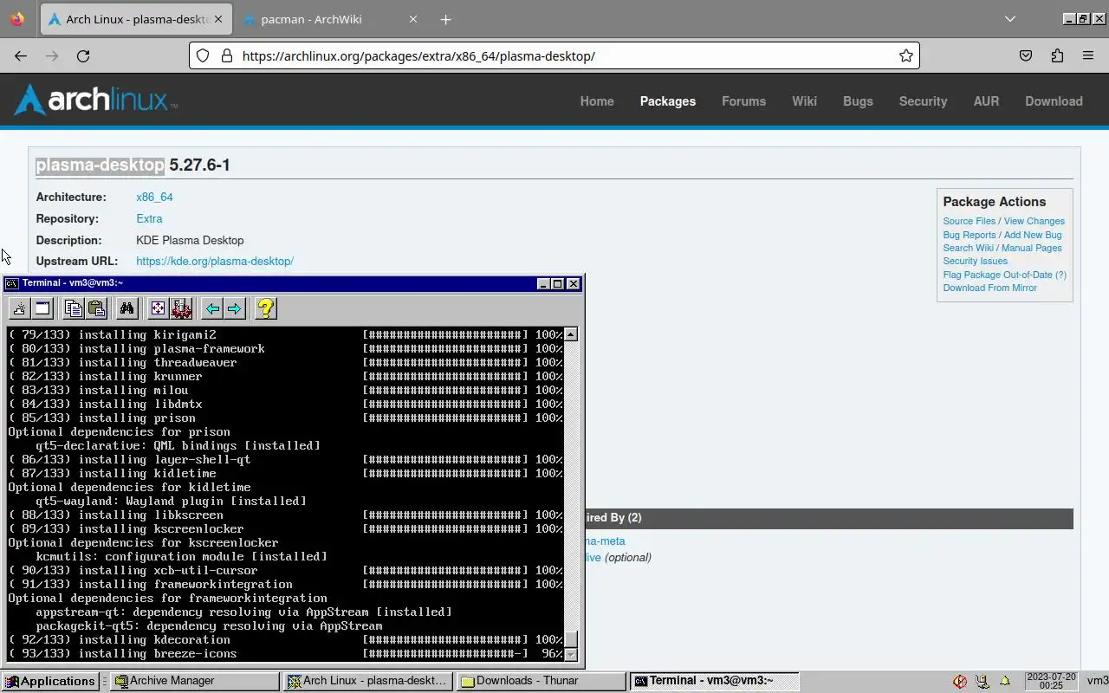Bookmark this page with the star icon
Screen dimensions: 1109x693
(x=906, y=55)
